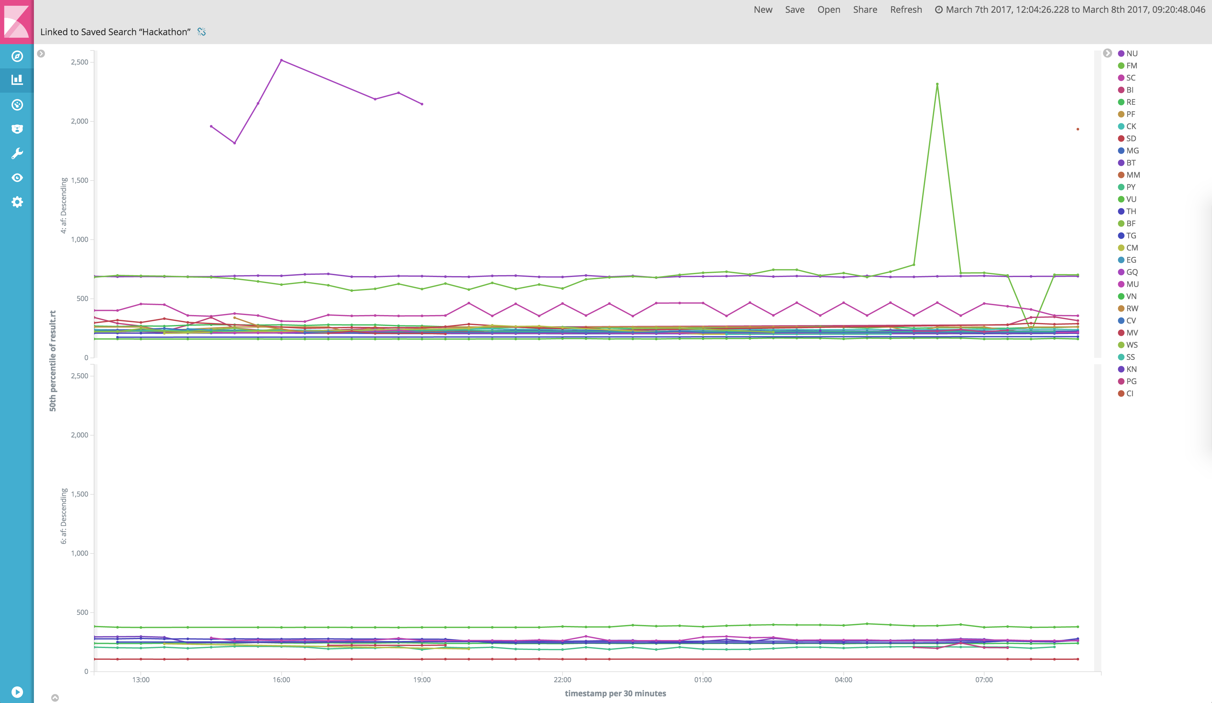Toggle the FM legend entry
The width and height of the screenshot is (1212, 703).
[1131, 66]
